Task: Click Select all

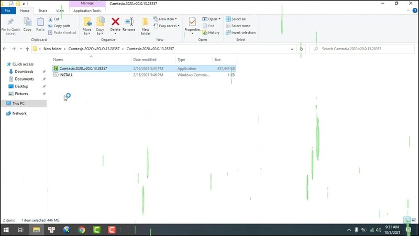Action: pos(236,19)
